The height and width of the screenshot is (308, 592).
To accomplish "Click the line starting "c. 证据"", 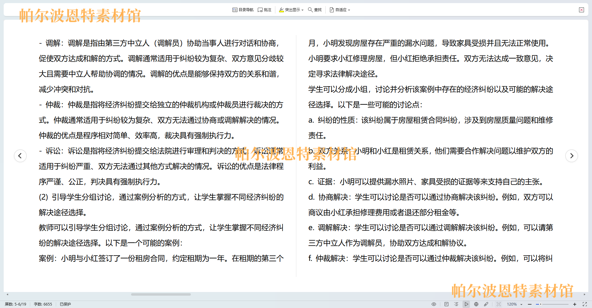I will [x=426, y=182].
